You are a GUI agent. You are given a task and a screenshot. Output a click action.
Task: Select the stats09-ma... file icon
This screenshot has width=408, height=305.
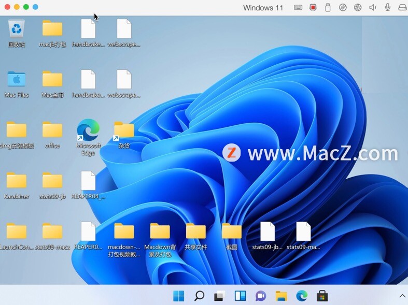(303, 231)
